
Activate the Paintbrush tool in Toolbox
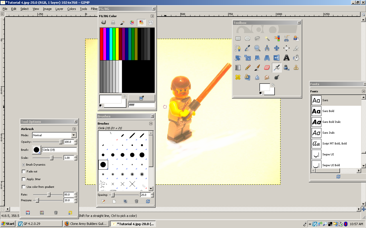pos(257,67)
